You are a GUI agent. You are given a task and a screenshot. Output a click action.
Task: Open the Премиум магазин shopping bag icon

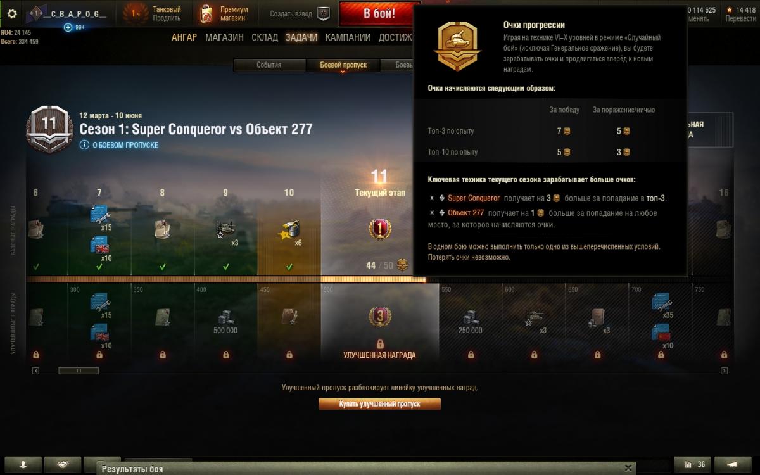tap(206, 13)
